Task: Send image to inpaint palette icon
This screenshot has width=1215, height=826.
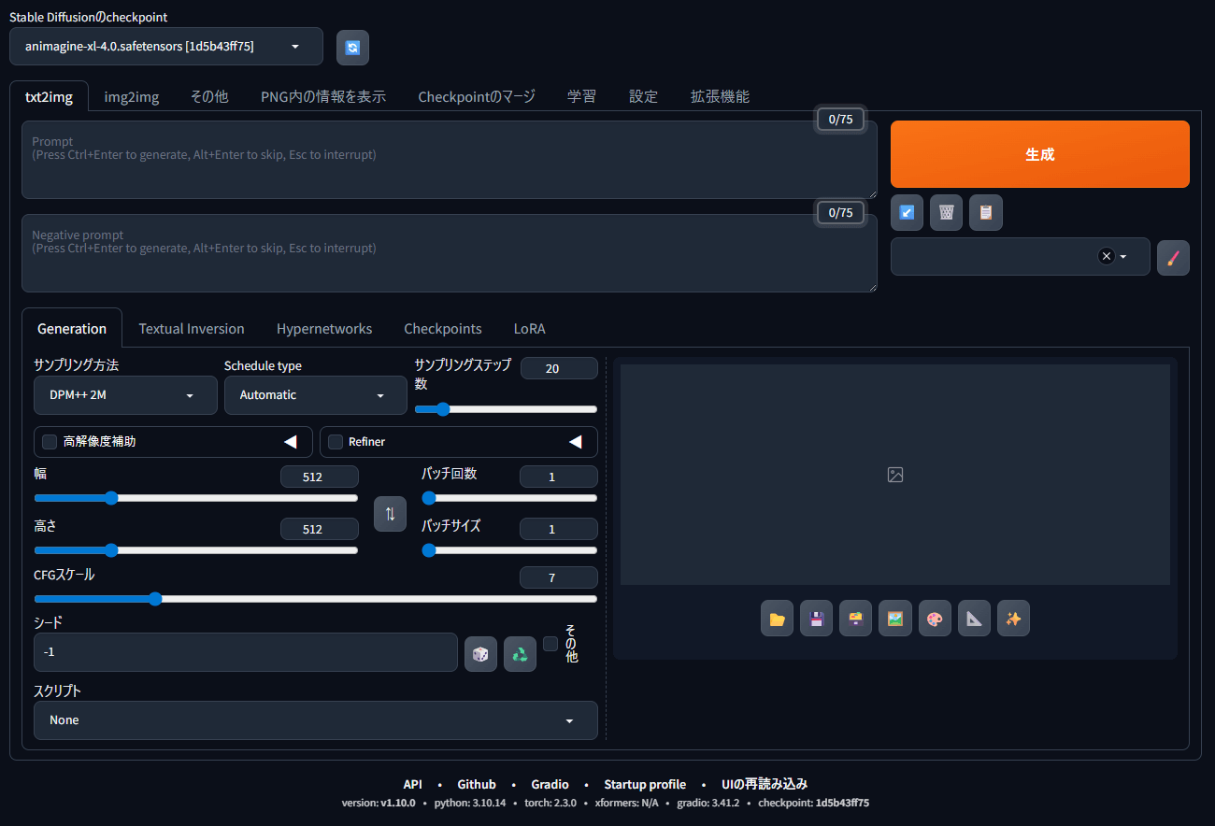Action: point(935,619)
